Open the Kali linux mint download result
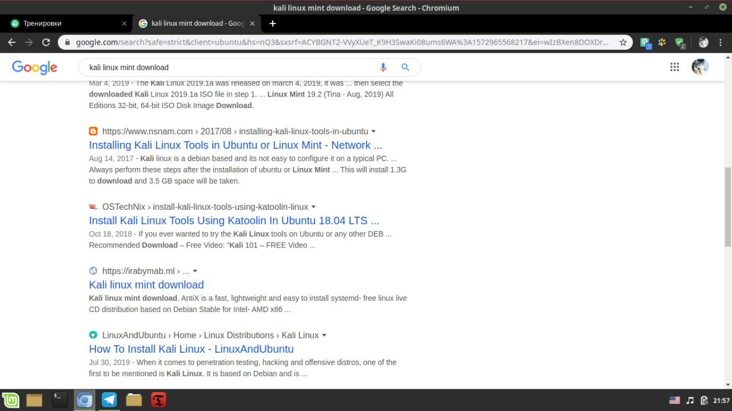Viewport: 732px width, 411px height. [146, 285]
